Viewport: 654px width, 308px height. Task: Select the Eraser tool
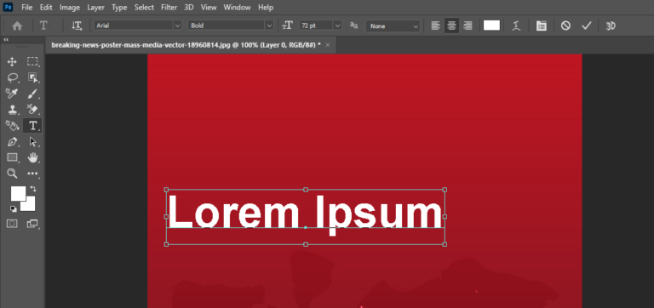click(32, 110)
